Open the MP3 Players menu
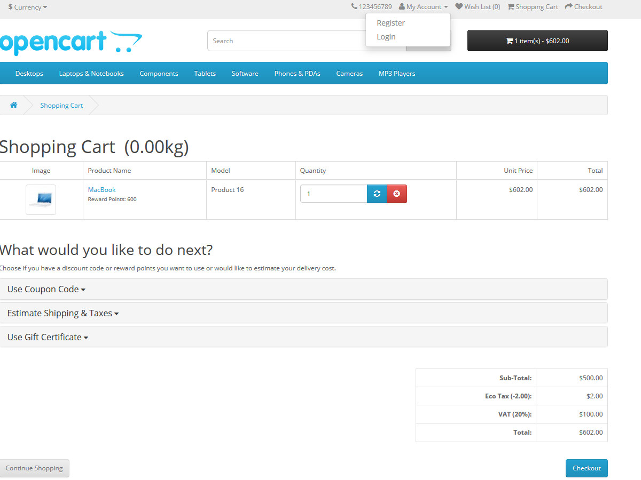Image resolution: width=641 pixels, height=480 pixels. tap(397, 74)
